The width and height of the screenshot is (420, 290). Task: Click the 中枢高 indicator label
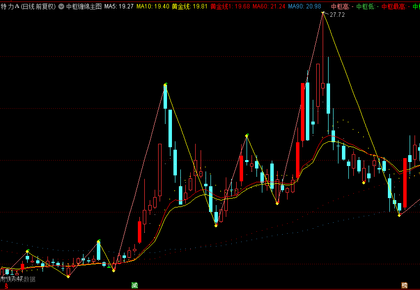tap(342, 6)
